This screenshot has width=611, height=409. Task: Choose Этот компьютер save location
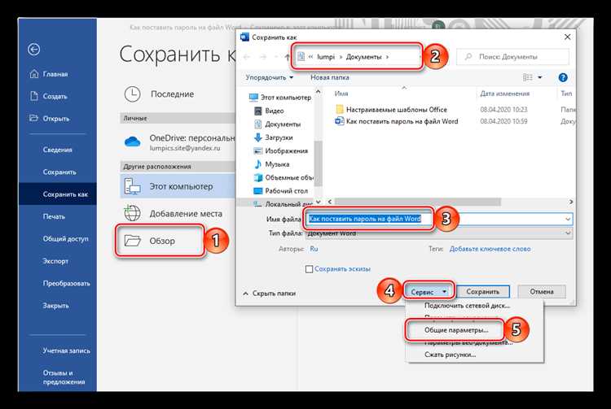[x=178, y=186]
